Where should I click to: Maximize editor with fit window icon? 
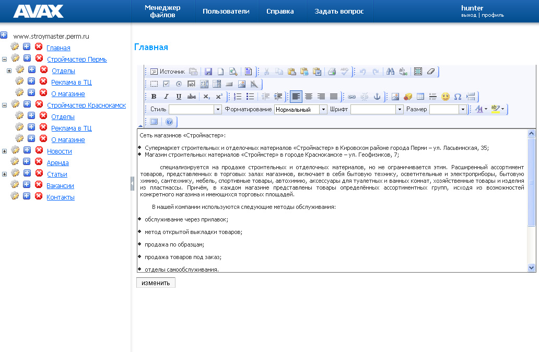point(154,122)
